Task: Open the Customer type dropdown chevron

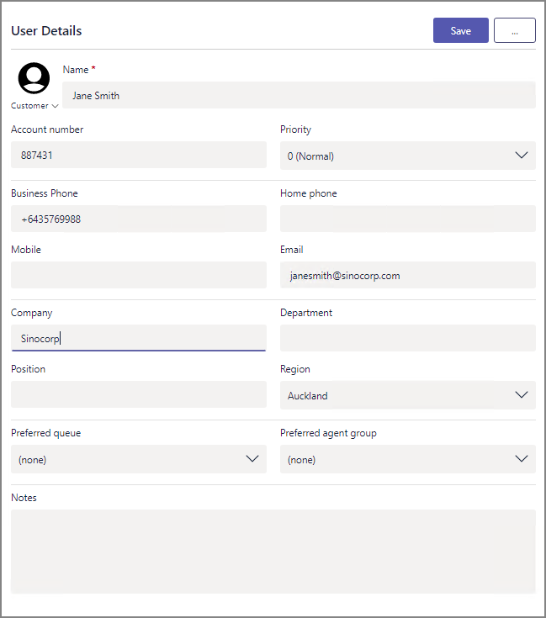Action: click(x=56, y=106)
